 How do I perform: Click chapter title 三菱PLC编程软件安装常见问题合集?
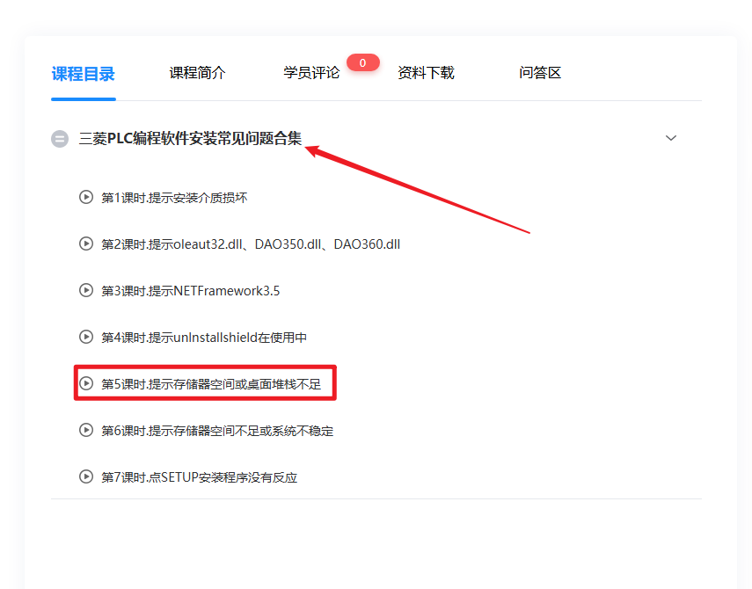(x=190, y=139)
